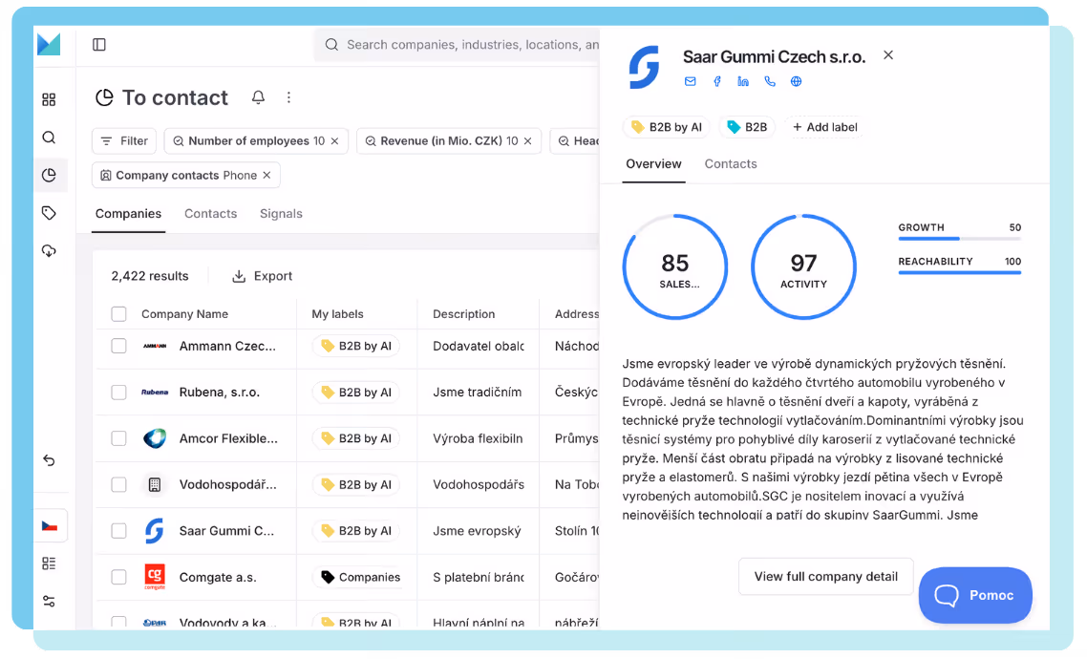1087x659 pixels.
Task: Click the B2B by AI label on Ammann row
Action: click(x=356, y=346)
